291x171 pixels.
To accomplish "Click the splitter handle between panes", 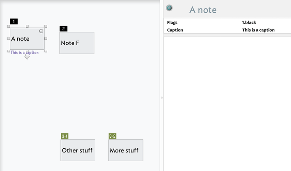I will coord(162,97).
